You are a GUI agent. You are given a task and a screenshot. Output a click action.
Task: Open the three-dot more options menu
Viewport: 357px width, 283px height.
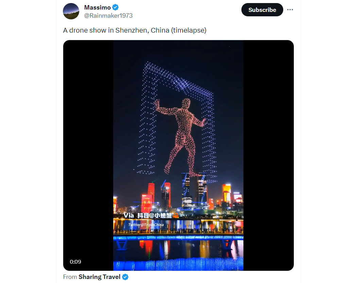coord(290,10)
